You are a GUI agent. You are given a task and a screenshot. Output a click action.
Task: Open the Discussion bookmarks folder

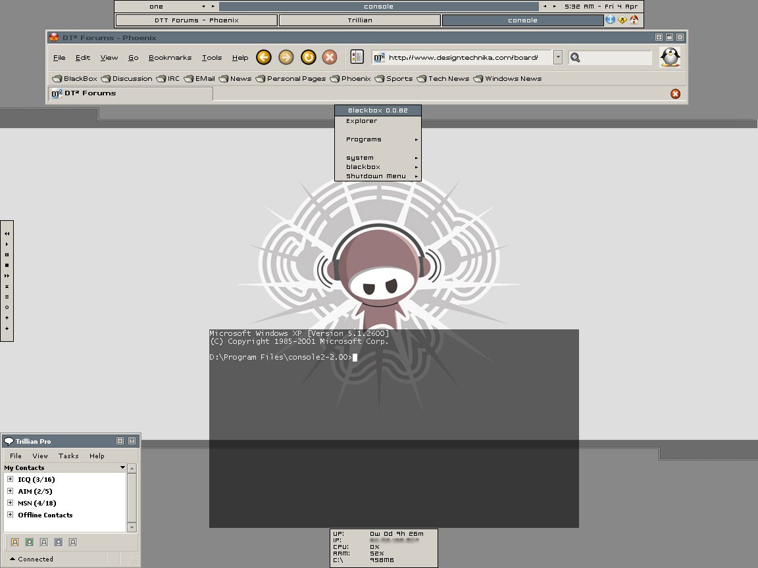[126, 78]
